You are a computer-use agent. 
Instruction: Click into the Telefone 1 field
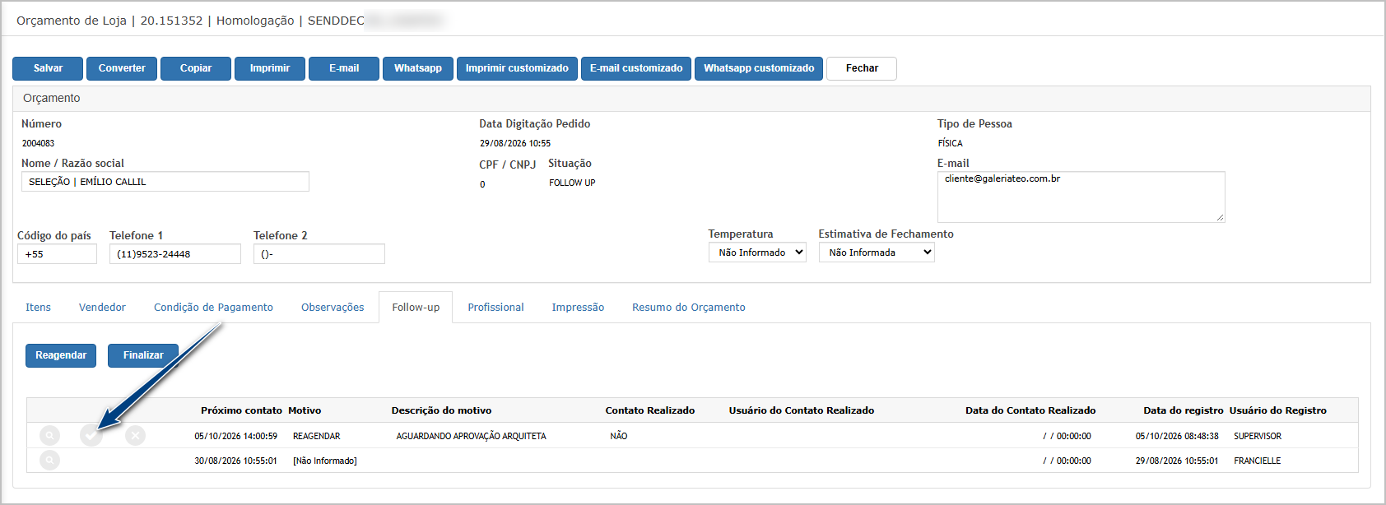tap(175, 254)
